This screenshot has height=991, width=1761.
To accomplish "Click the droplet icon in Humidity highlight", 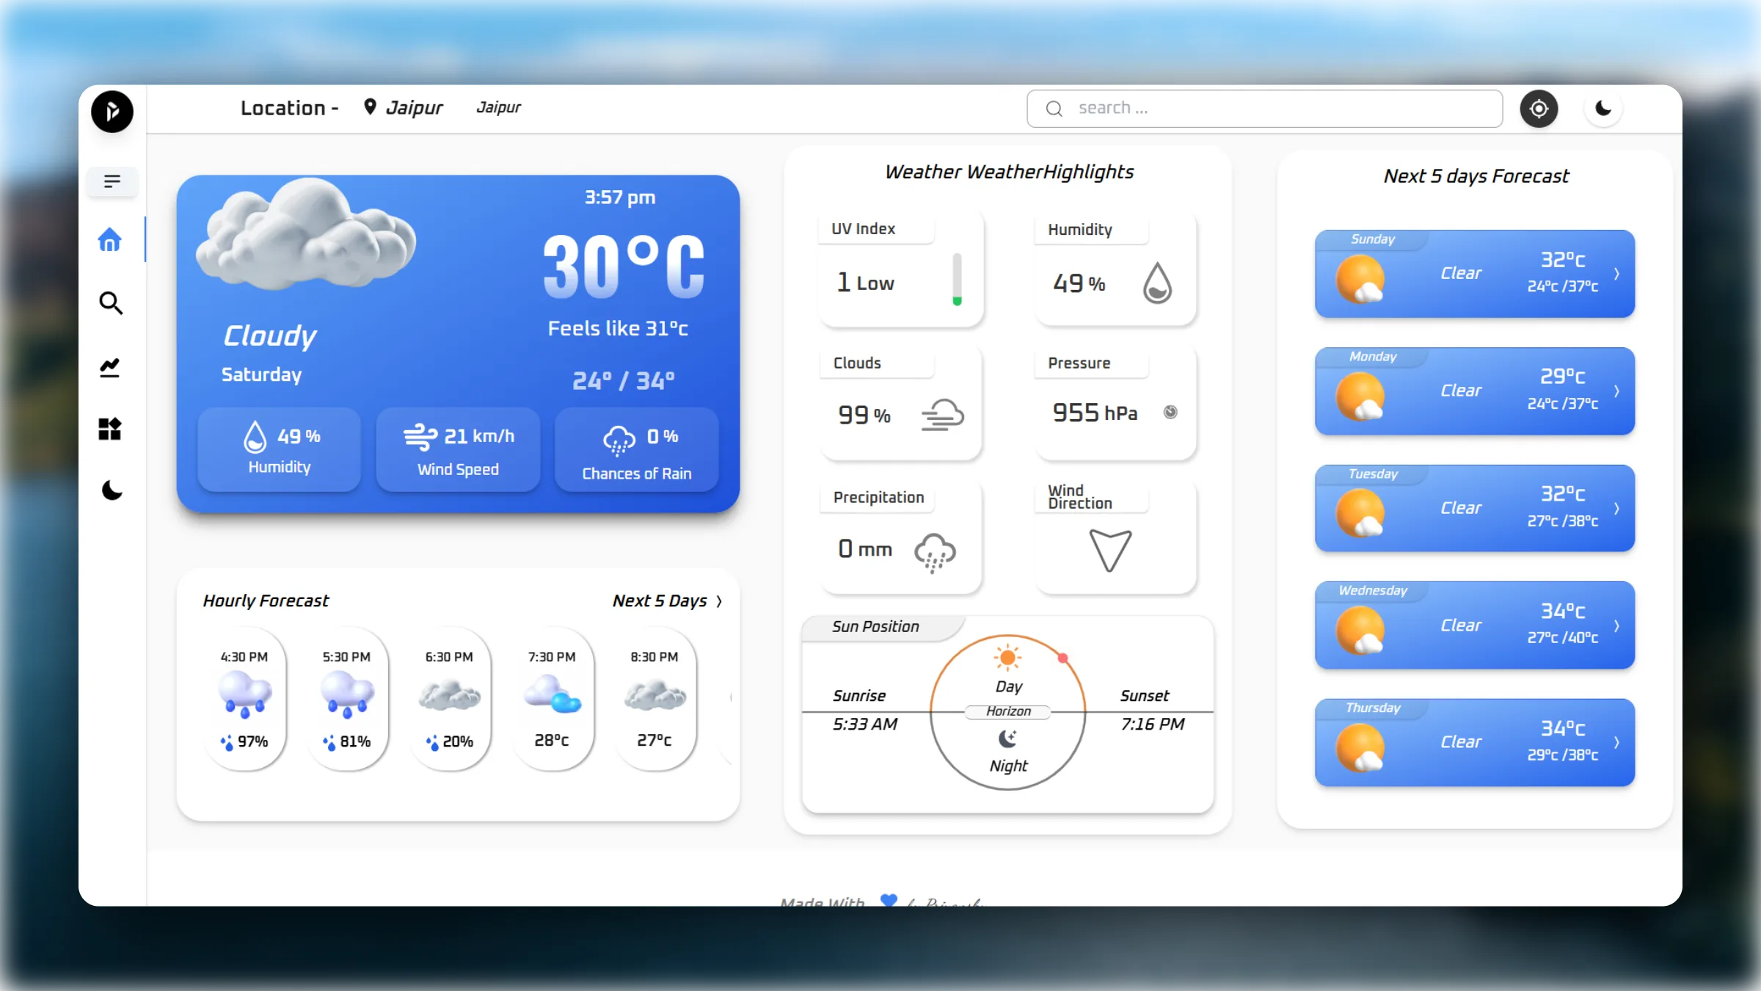I will tap(1157, 283).
